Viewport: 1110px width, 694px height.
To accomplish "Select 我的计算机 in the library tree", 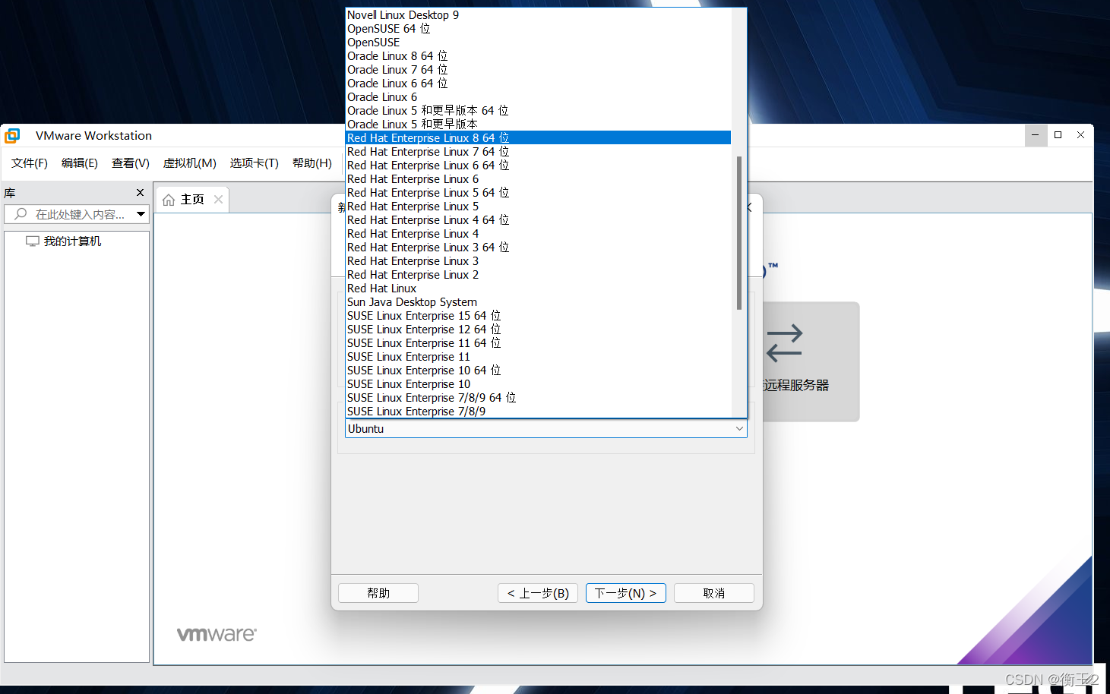I will coord(73,241).
